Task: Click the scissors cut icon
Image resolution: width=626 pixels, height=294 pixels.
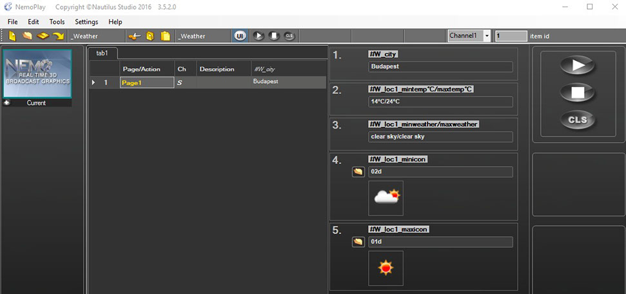Action: pyautogui.click(x=135, y=36)
